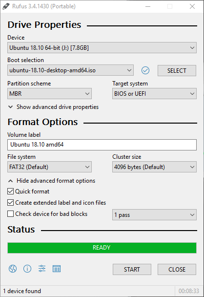Click the START button

(x=132, y=269)
